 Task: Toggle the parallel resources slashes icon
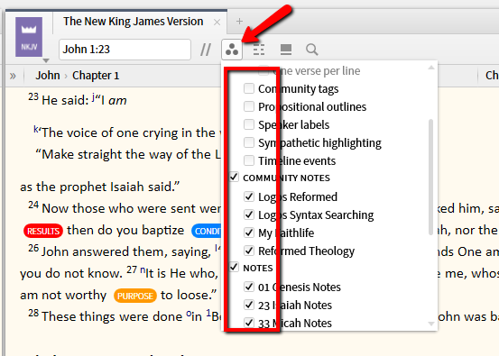pos(206,50)
